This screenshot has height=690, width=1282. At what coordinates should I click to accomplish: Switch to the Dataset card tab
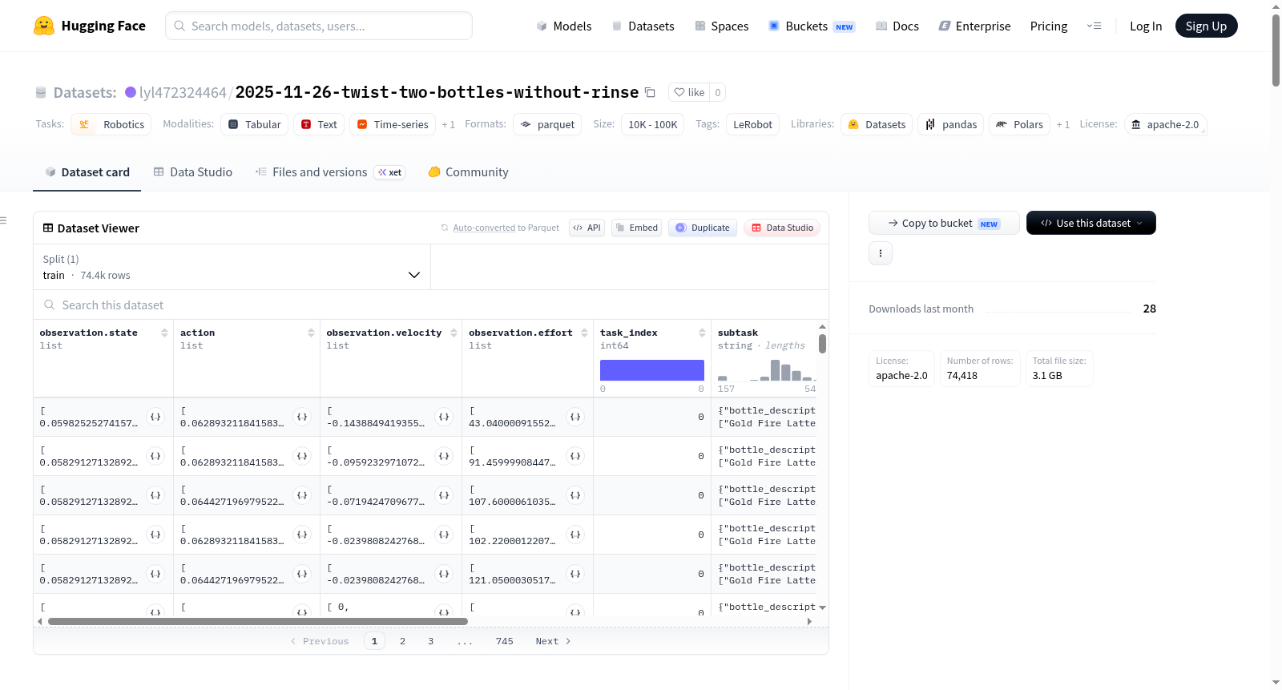tap(87, 172)
